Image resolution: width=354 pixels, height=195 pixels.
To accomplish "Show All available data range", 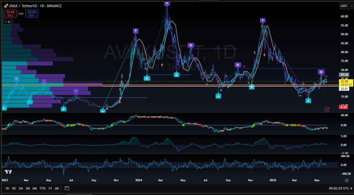I will pyautogui.click(x=57, y=188).
